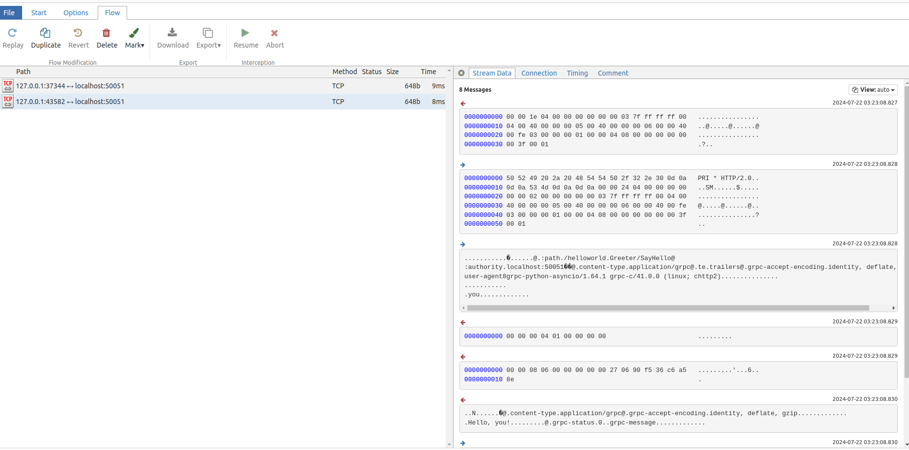The image size is (909, 450).
Task: Sort flows by Time column
Action: click(428, 72)
